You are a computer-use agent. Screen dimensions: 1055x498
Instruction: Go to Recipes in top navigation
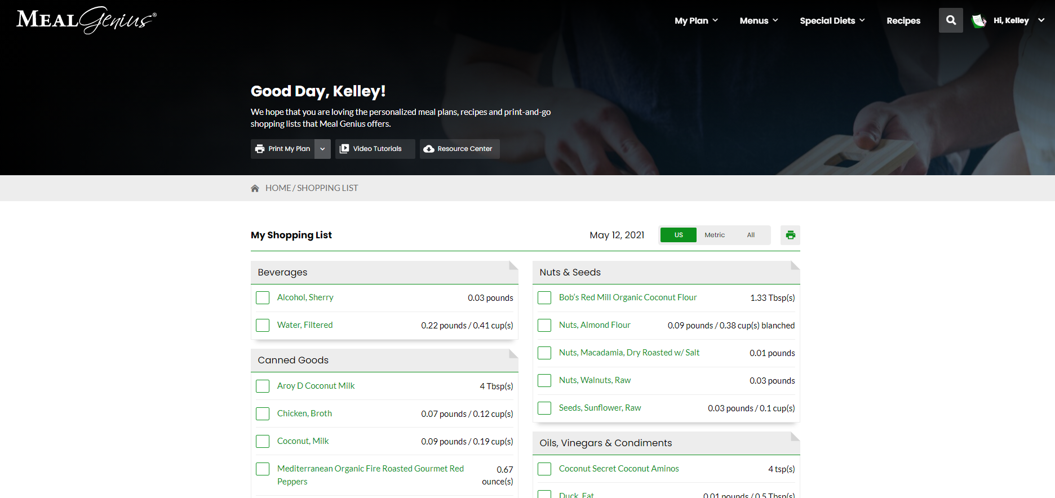click(903, 21)
